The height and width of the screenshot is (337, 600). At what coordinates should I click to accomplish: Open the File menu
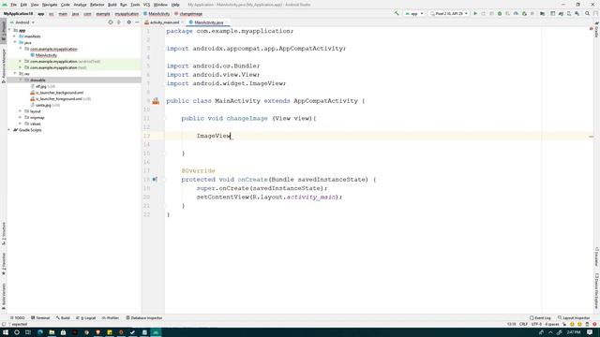(x=14, y=5)
